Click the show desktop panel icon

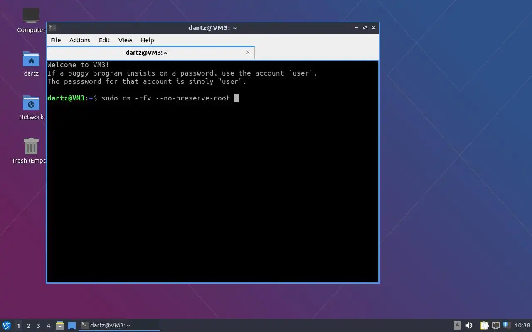pyautogui.click(x=72, y=325)
